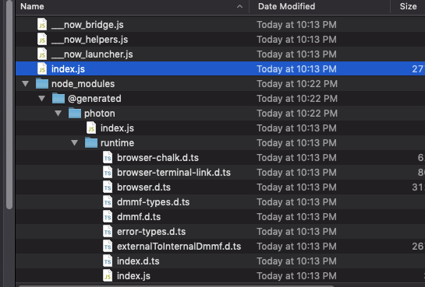The width and height of the screenshot is (425, 287).
Task: Click the JS icon of index.js under photon
Action: (91, 128)
